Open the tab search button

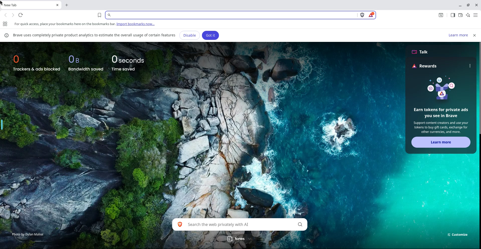441,15
